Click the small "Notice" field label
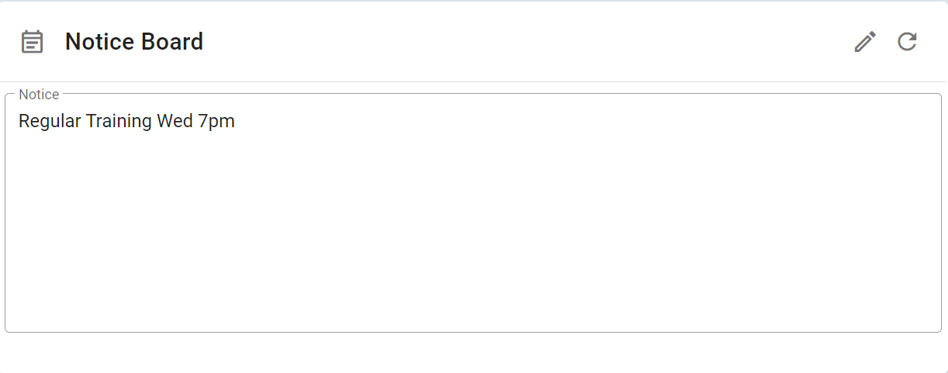The width and height of the screenshot is (948, 373). point(39,95)
